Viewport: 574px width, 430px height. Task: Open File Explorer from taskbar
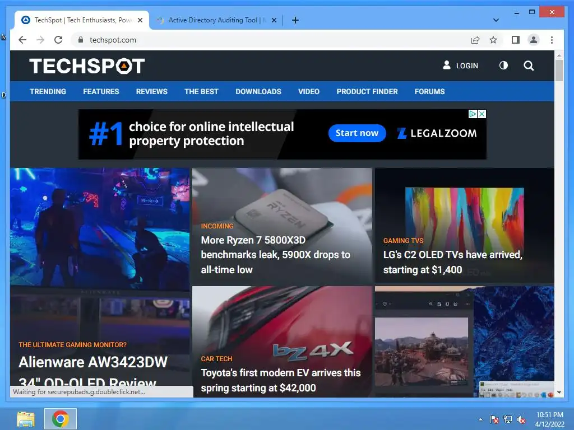point(26,419)
